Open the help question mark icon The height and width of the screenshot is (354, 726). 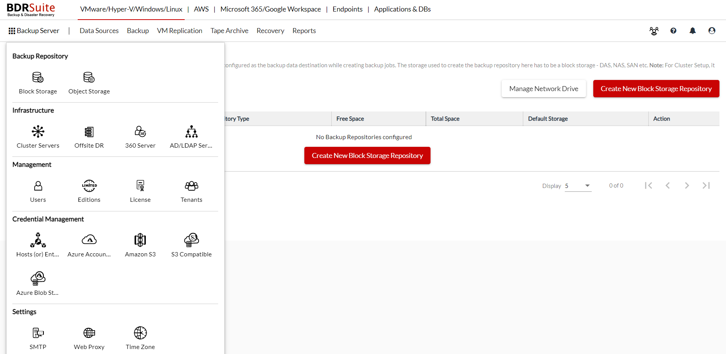[x=673, y=31]
